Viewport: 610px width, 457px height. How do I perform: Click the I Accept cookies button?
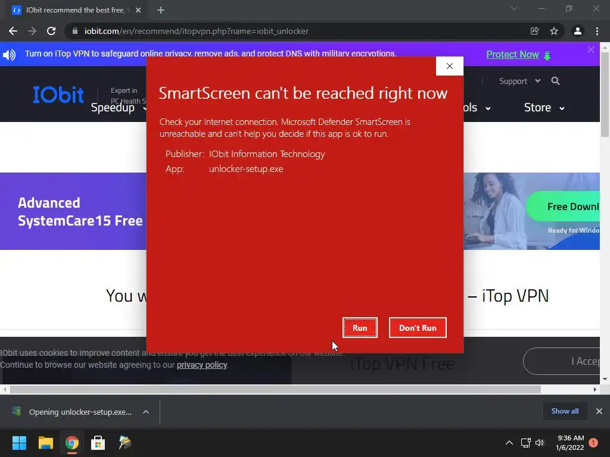[562, 361]
